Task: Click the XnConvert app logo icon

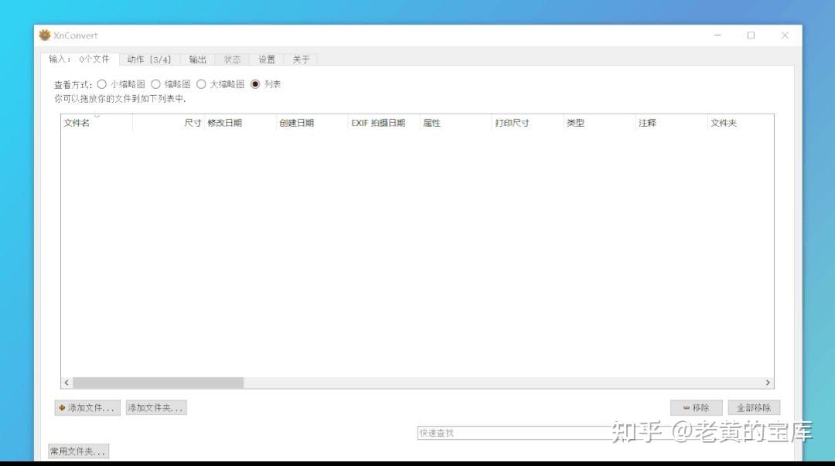Action: [45, 35]
